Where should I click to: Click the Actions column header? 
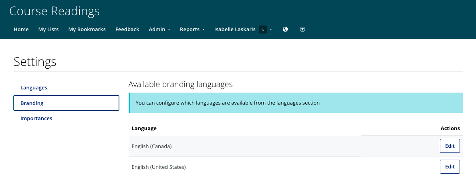coord(450,128)
